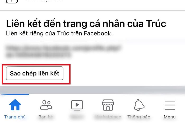Select the 'Thông báo' tab label
The height and width of the screenshot is (123, 185).
pos(139,117)
